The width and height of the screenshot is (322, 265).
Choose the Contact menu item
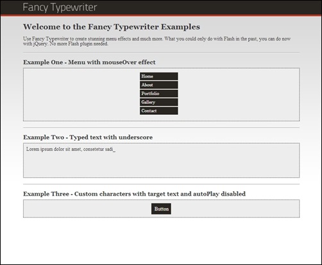pyautogui.click(x=159, y=111)
